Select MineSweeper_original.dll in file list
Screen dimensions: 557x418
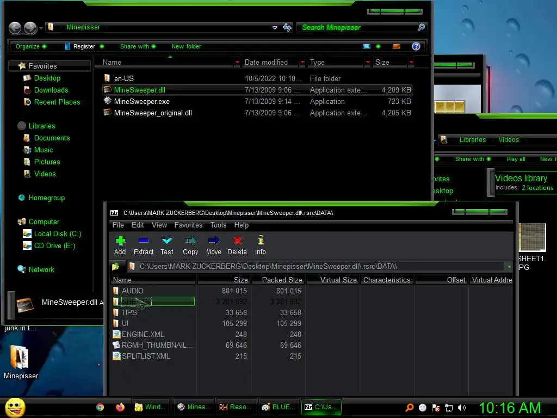pyautogui.click(x=257, y=113)
